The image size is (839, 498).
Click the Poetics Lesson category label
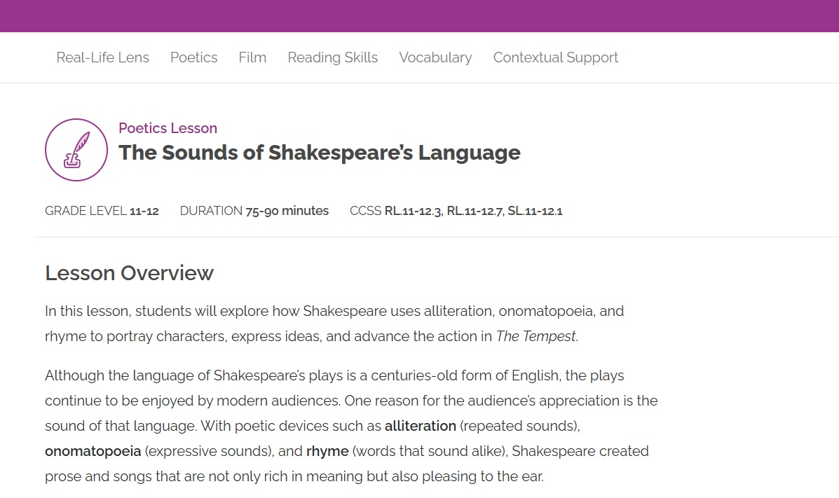coord(168,128)
